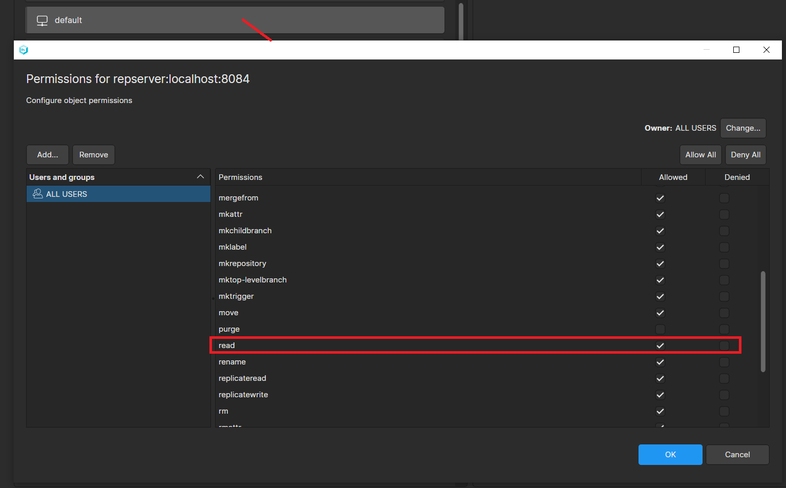786x488 pixels.
Task: Click the permissions list scrollbar
Action: point(763,318)
